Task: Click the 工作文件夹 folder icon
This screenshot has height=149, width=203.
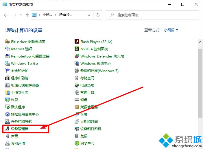Action: (8, 93)
